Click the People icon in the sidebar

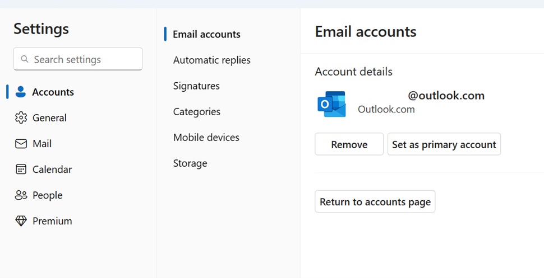click(21, 195)
